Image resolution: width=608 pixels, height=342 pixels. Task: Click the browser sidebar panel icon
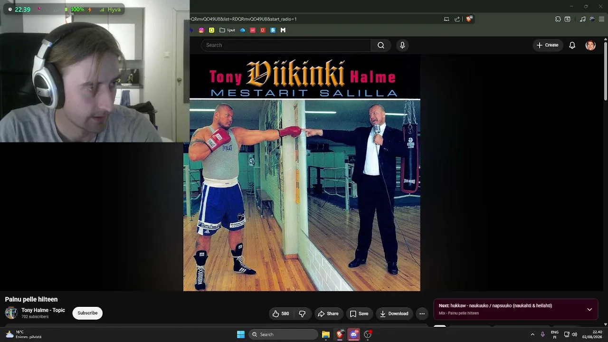point(567,19)
